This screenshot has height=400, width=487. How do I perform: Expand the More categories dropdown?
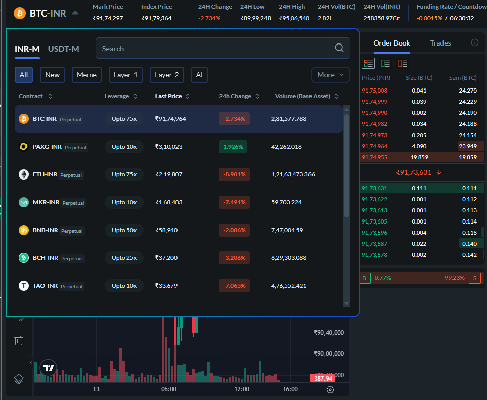[x=330, y=75]
